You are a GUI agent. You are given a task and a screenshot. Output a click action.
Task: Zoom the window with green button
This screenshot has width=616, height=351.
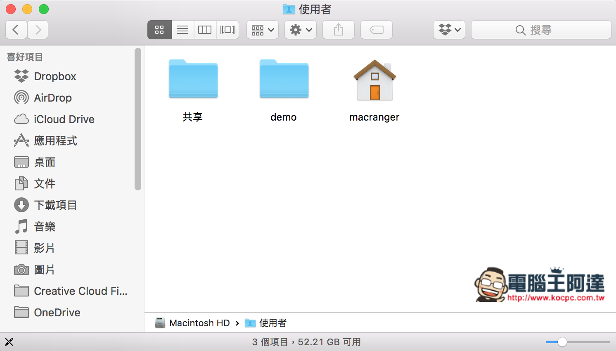tap(44, 9)
